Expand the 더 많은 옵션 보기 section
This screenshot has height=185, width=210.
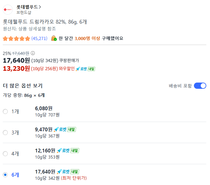point(23,86)
